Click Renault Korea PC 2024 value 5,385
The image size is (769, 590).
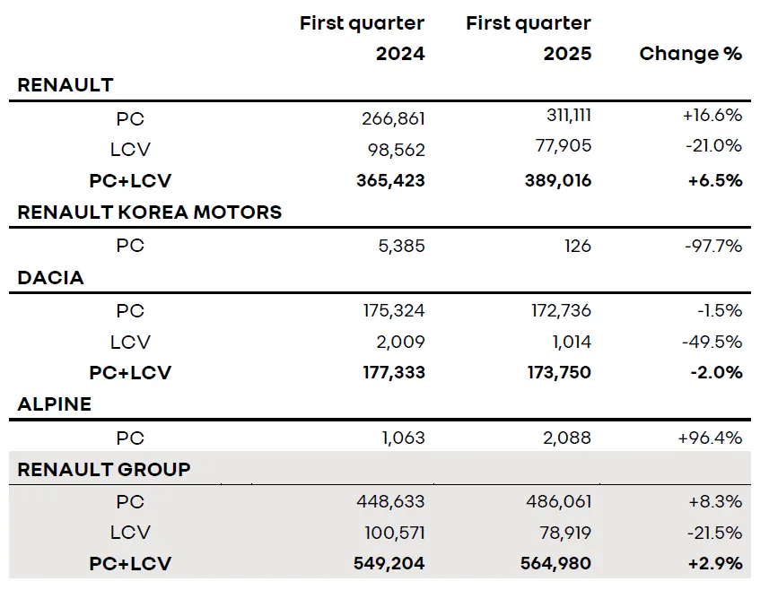click(x=401, y=246)
